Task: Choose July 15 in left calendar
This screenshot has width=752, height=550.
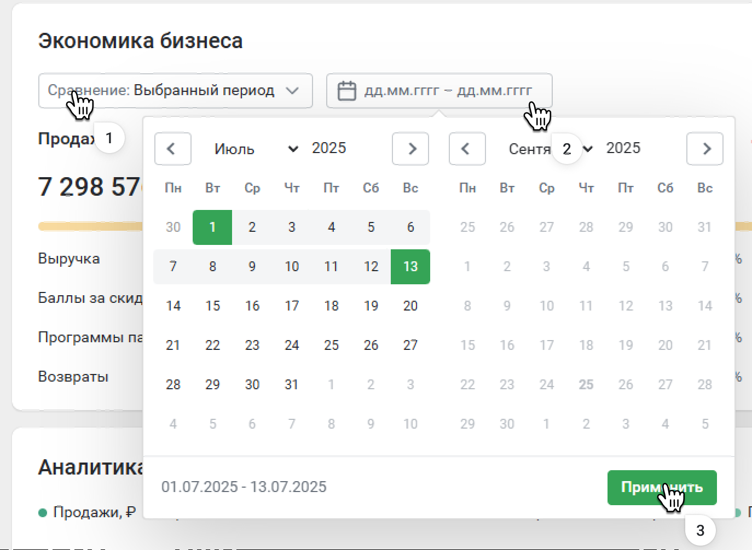Action: pyautogui.click(x=212, y=306)
